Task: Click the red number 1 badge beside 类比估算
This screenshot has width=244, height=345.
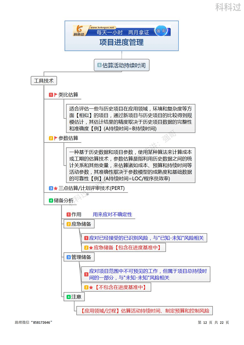Action: click(51, 95)
